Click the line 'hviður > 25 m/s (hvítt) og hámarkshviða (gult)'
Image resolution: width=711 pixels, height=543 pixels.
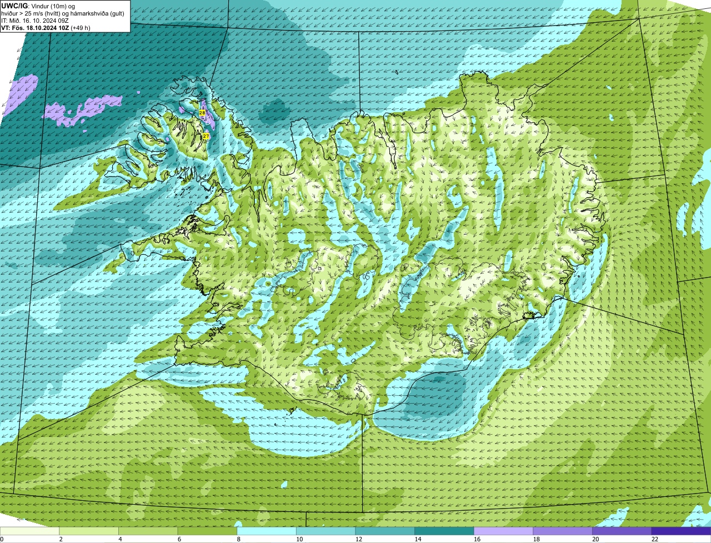coord(63,13)
